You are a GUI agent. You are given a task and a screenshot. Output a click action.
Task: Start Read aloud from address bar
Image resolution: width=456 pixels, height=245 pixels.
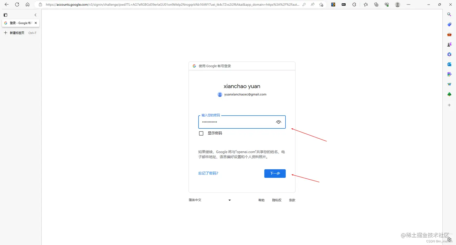[x=313, y=5]
